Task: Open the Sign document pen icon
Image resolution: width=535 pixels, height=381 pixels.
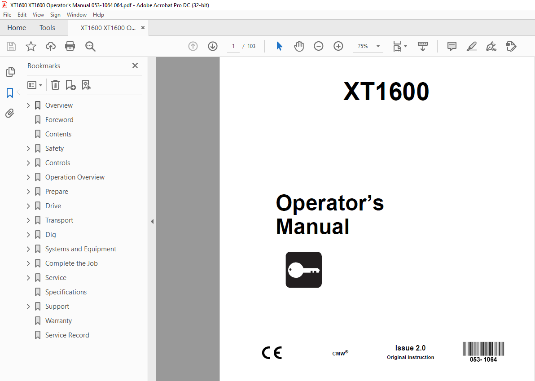Action: pyautogui.click(x=491, y=46)
